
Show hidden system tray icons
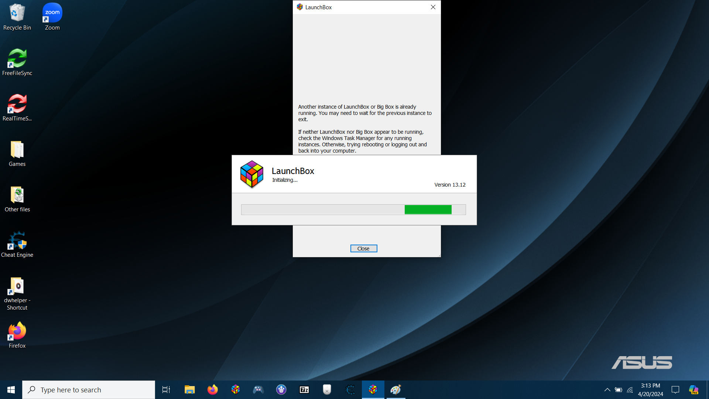[607, 390]
